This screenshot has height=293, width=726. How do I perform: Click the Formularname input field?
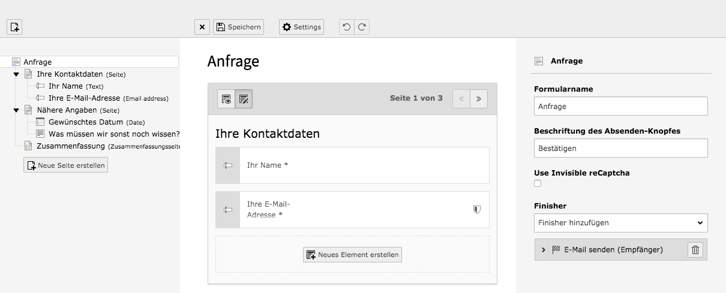[620, 106]
